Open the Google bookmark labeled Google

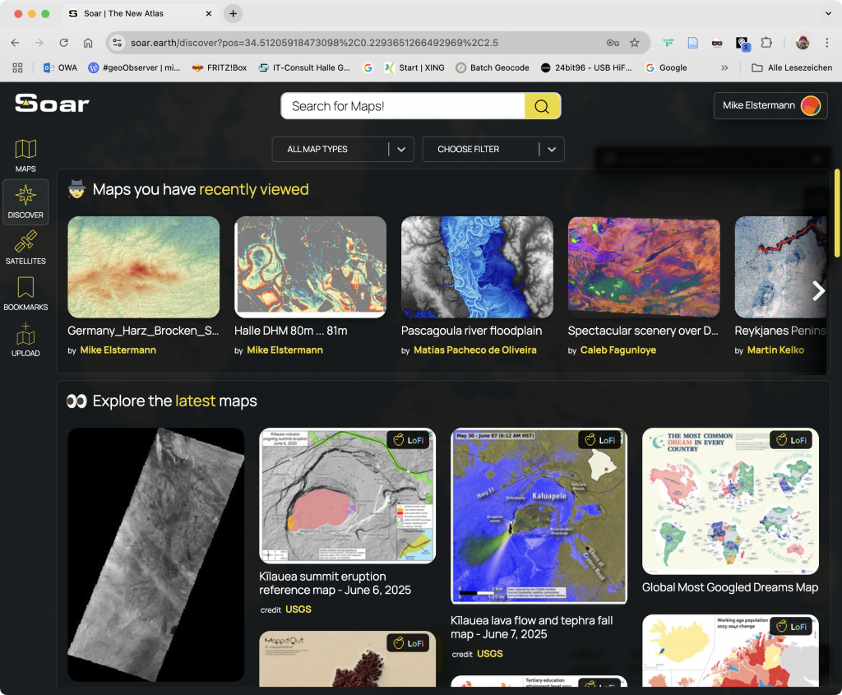pyautogui.click(x=666, y=67)
